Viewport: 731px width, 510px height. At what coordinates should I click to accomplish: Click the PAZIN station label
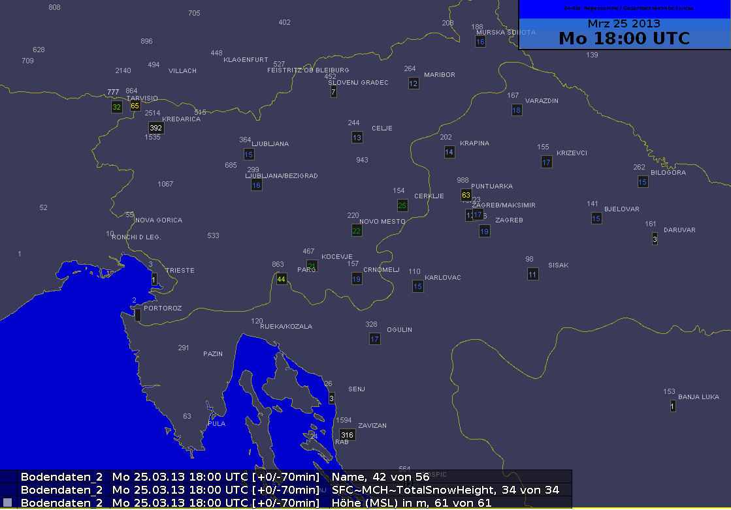point(213,353)
